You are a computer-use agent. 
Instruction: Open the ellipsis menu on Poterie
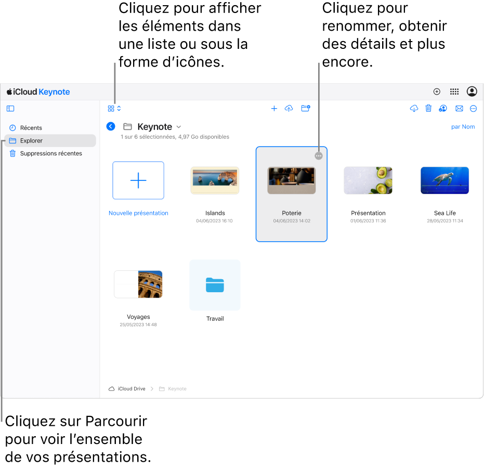pyautogui.click(x=319, y=156)
